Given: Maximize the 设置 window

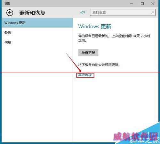Looking at the screenshot, I should pyautogui.click(x=142, y=4).
